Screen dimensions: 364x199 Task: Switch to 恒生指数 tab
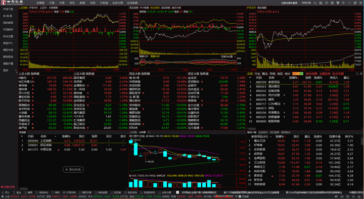coord(262,8)
